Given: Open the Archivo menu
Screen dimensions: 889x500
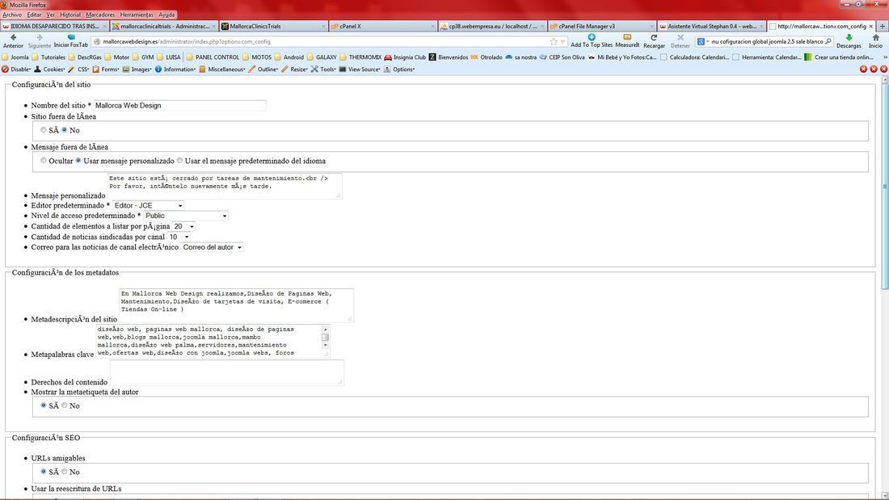Looking at the screenshot, I should pos(12,15).
